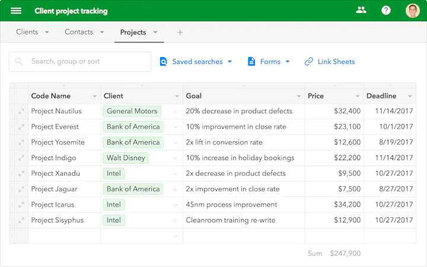Open the Saved searches menu

[x=196, y=62]
